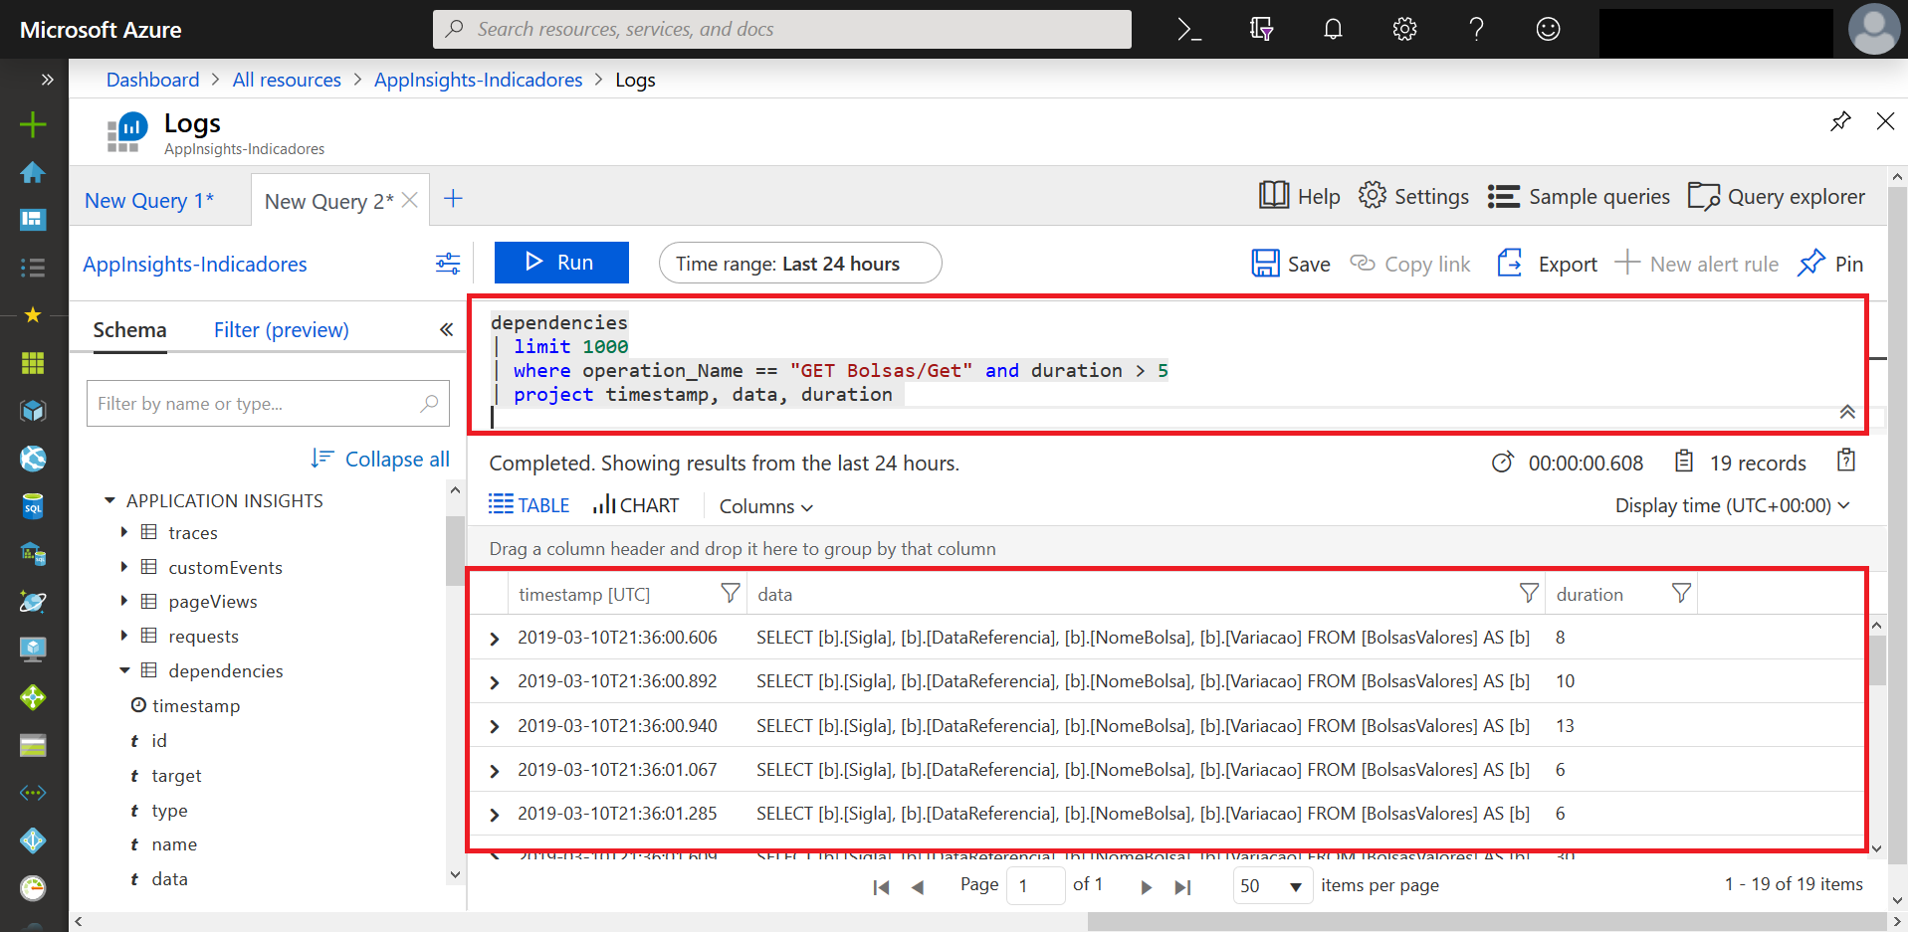The width and height of the screenshot is (1908, 932).
Task: Open query scope settings sliders icon
Action: click(447, 263)
